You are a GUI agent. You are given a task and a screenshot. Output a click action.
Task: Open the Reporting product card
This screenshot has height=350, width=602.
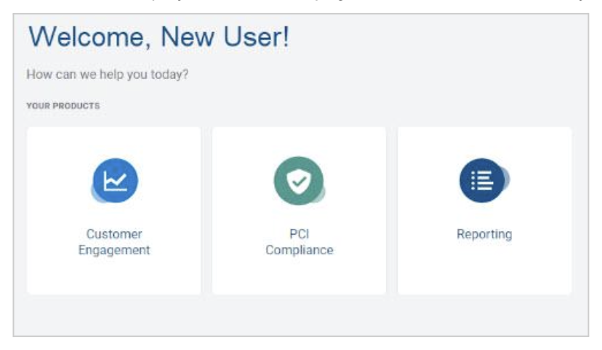pos(484,211)
